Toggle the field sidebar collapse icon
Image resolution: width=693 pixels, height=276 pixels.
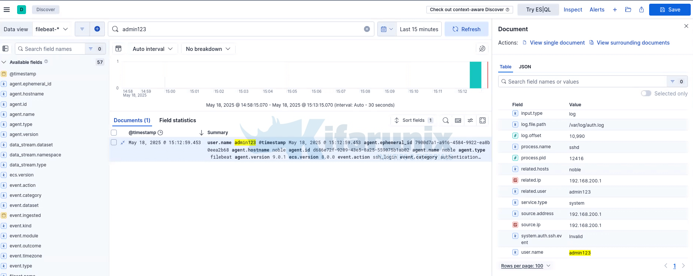(6, 49)
